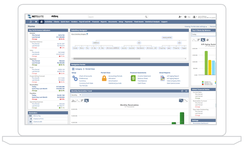Select area chart in Monthly Receivables Trend

point(74,101)
